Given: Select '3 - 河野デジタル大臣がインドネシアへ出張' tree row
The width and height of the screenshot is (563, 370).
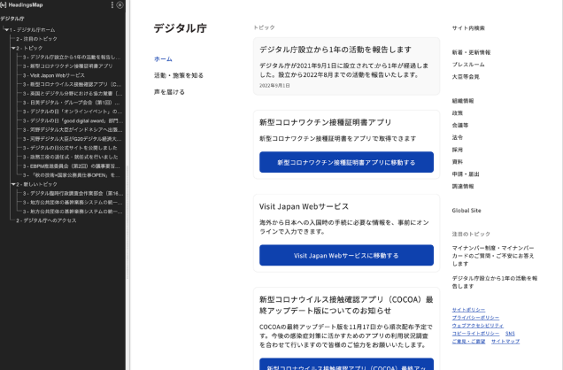Looking at the screenshot, I should point(73,130).
